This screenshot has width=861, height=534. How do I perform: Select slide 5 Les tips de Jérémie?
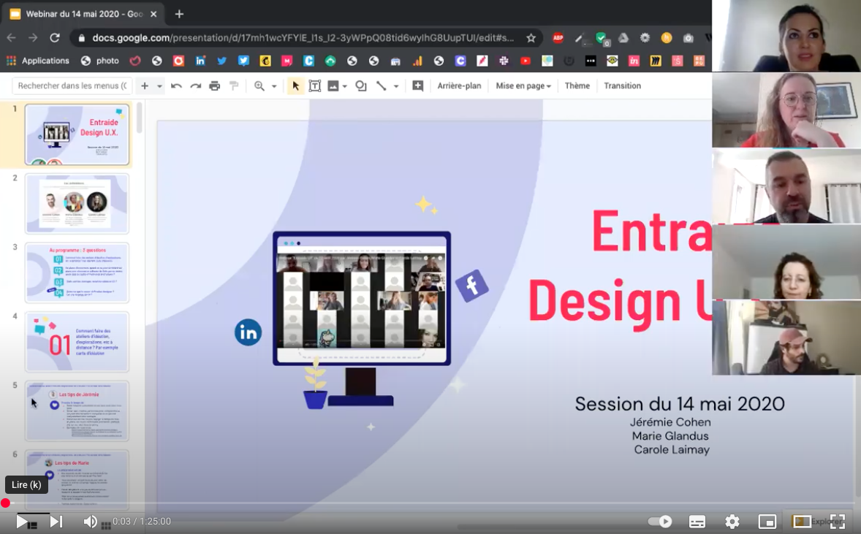point(77,411)
